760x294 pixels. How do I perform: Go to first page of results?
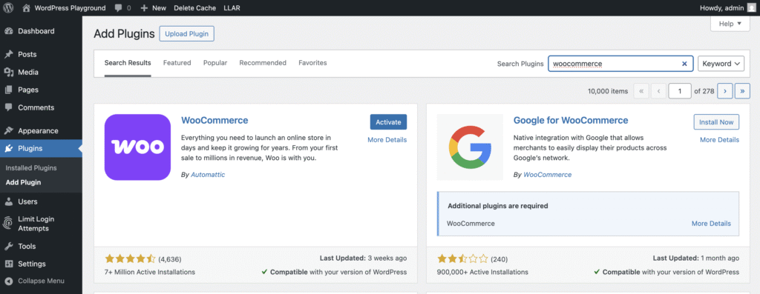click(641, 91)
